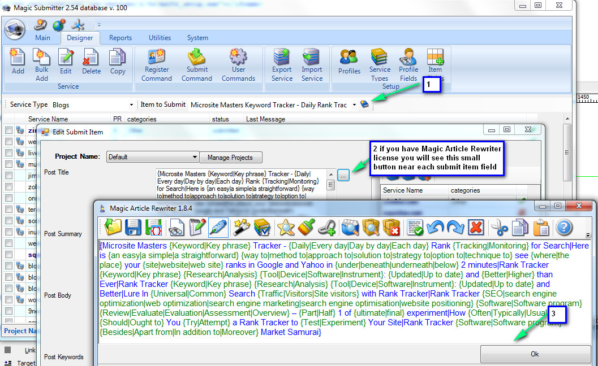Tick the checkbox for the 'ter' service row
Screen dimensions: 598x366
tap(8, 209)
